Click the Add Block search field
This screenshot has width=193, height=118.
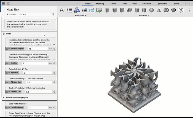coord(28,14)
